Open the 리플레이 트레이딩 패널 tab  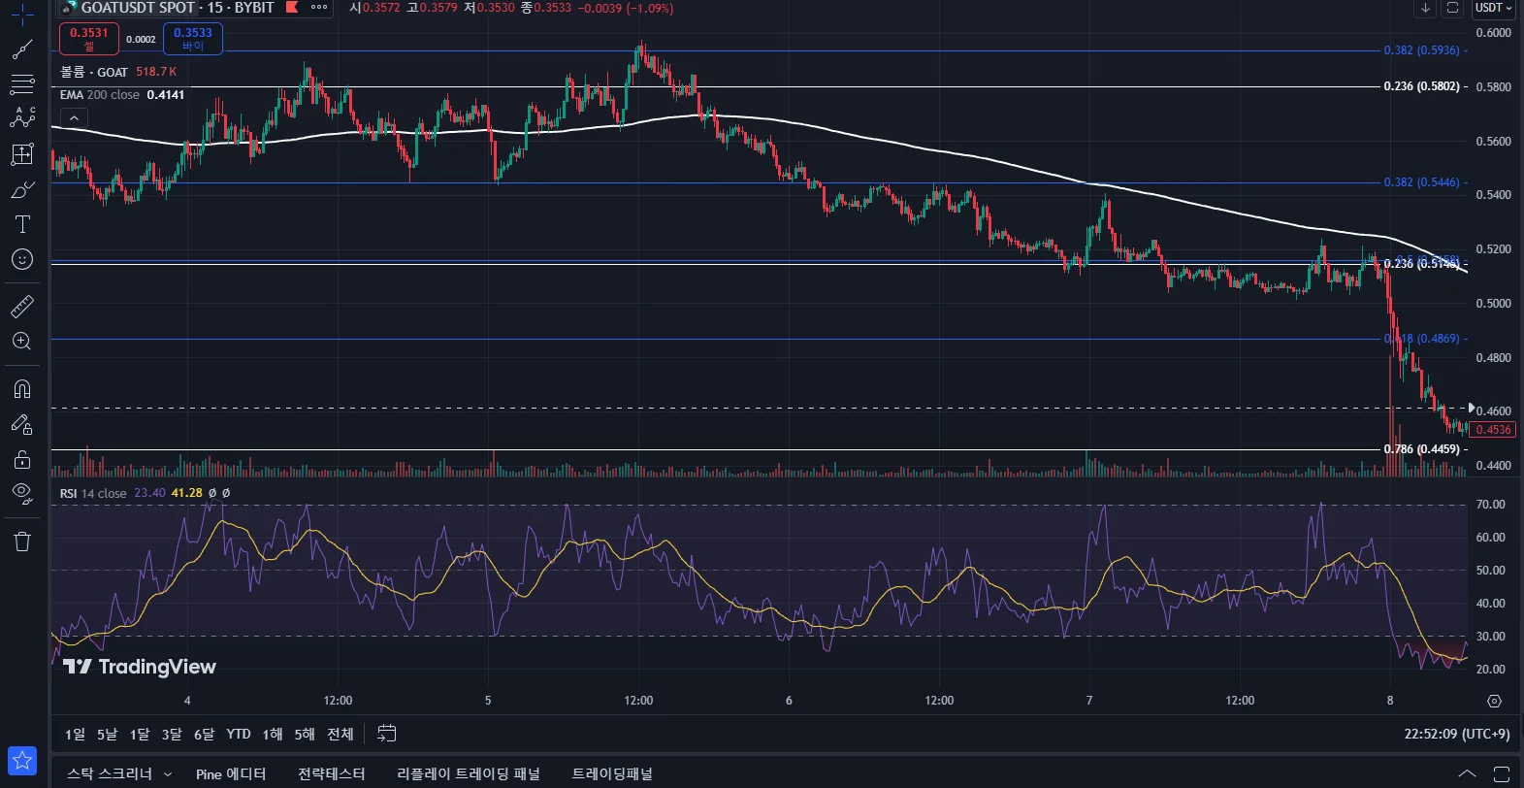point(469,774)
